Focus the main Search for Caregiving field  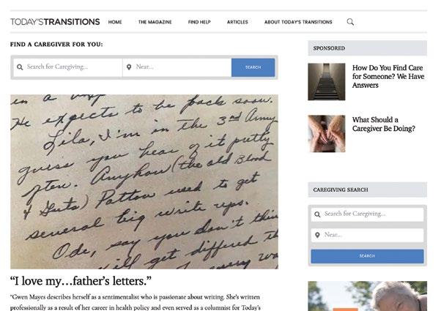68,67
